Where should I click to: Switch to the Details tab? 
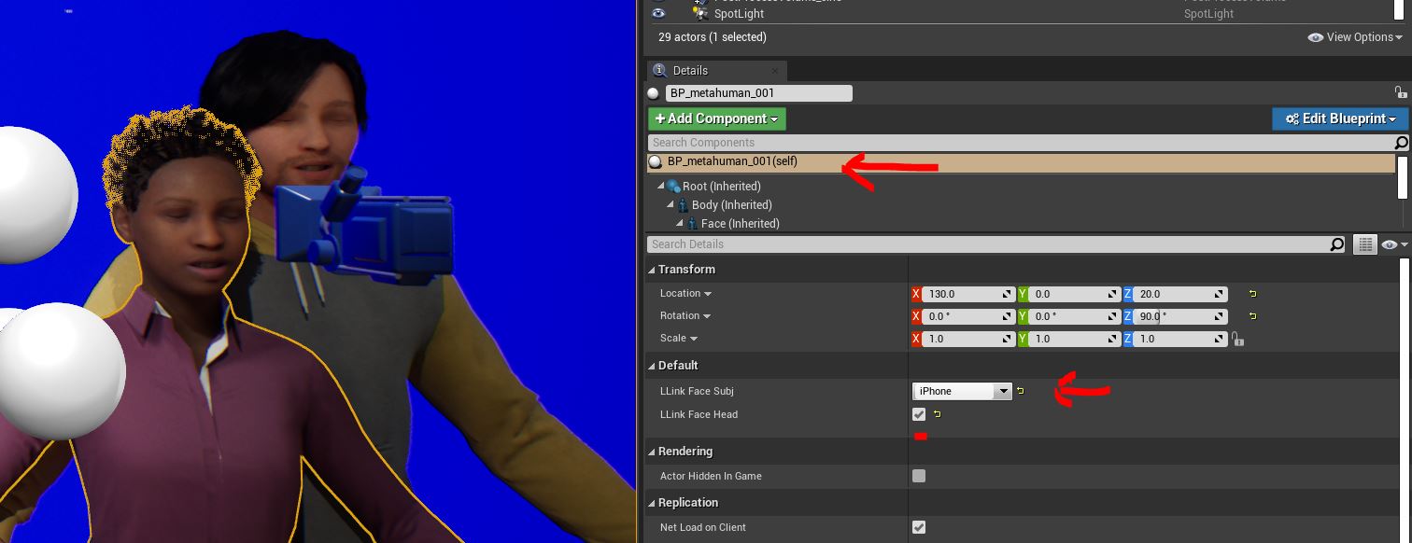690,71
